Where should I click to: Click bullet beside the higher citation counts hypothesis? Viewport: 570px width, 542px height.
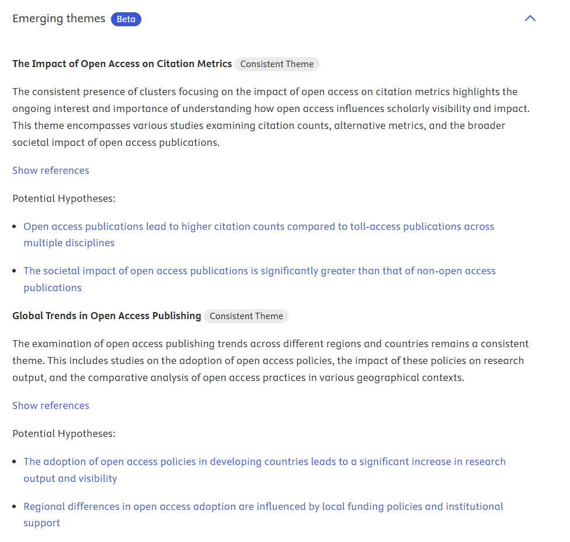[15, 227]
